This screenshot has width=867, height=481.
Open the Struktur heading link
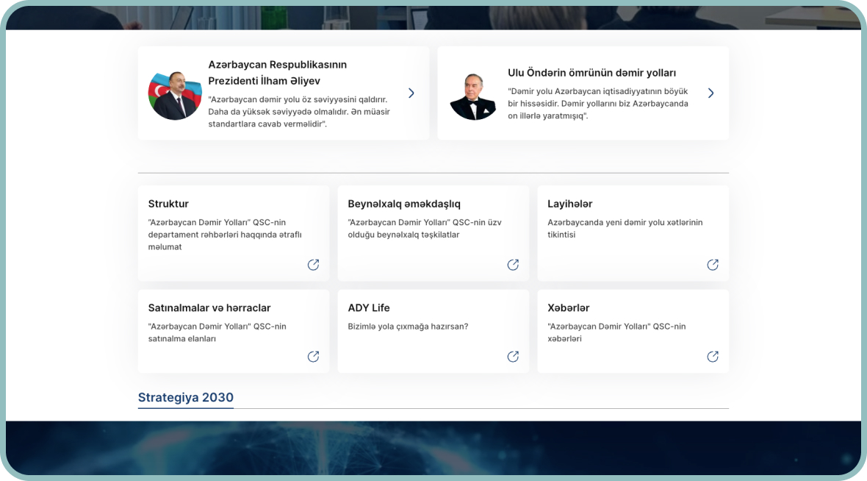click(x=168, y=204)
